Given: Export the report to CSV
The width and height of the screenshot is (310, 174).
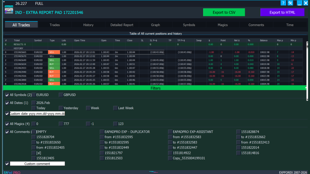Looking at the screenshot, I should coord(224,12).
